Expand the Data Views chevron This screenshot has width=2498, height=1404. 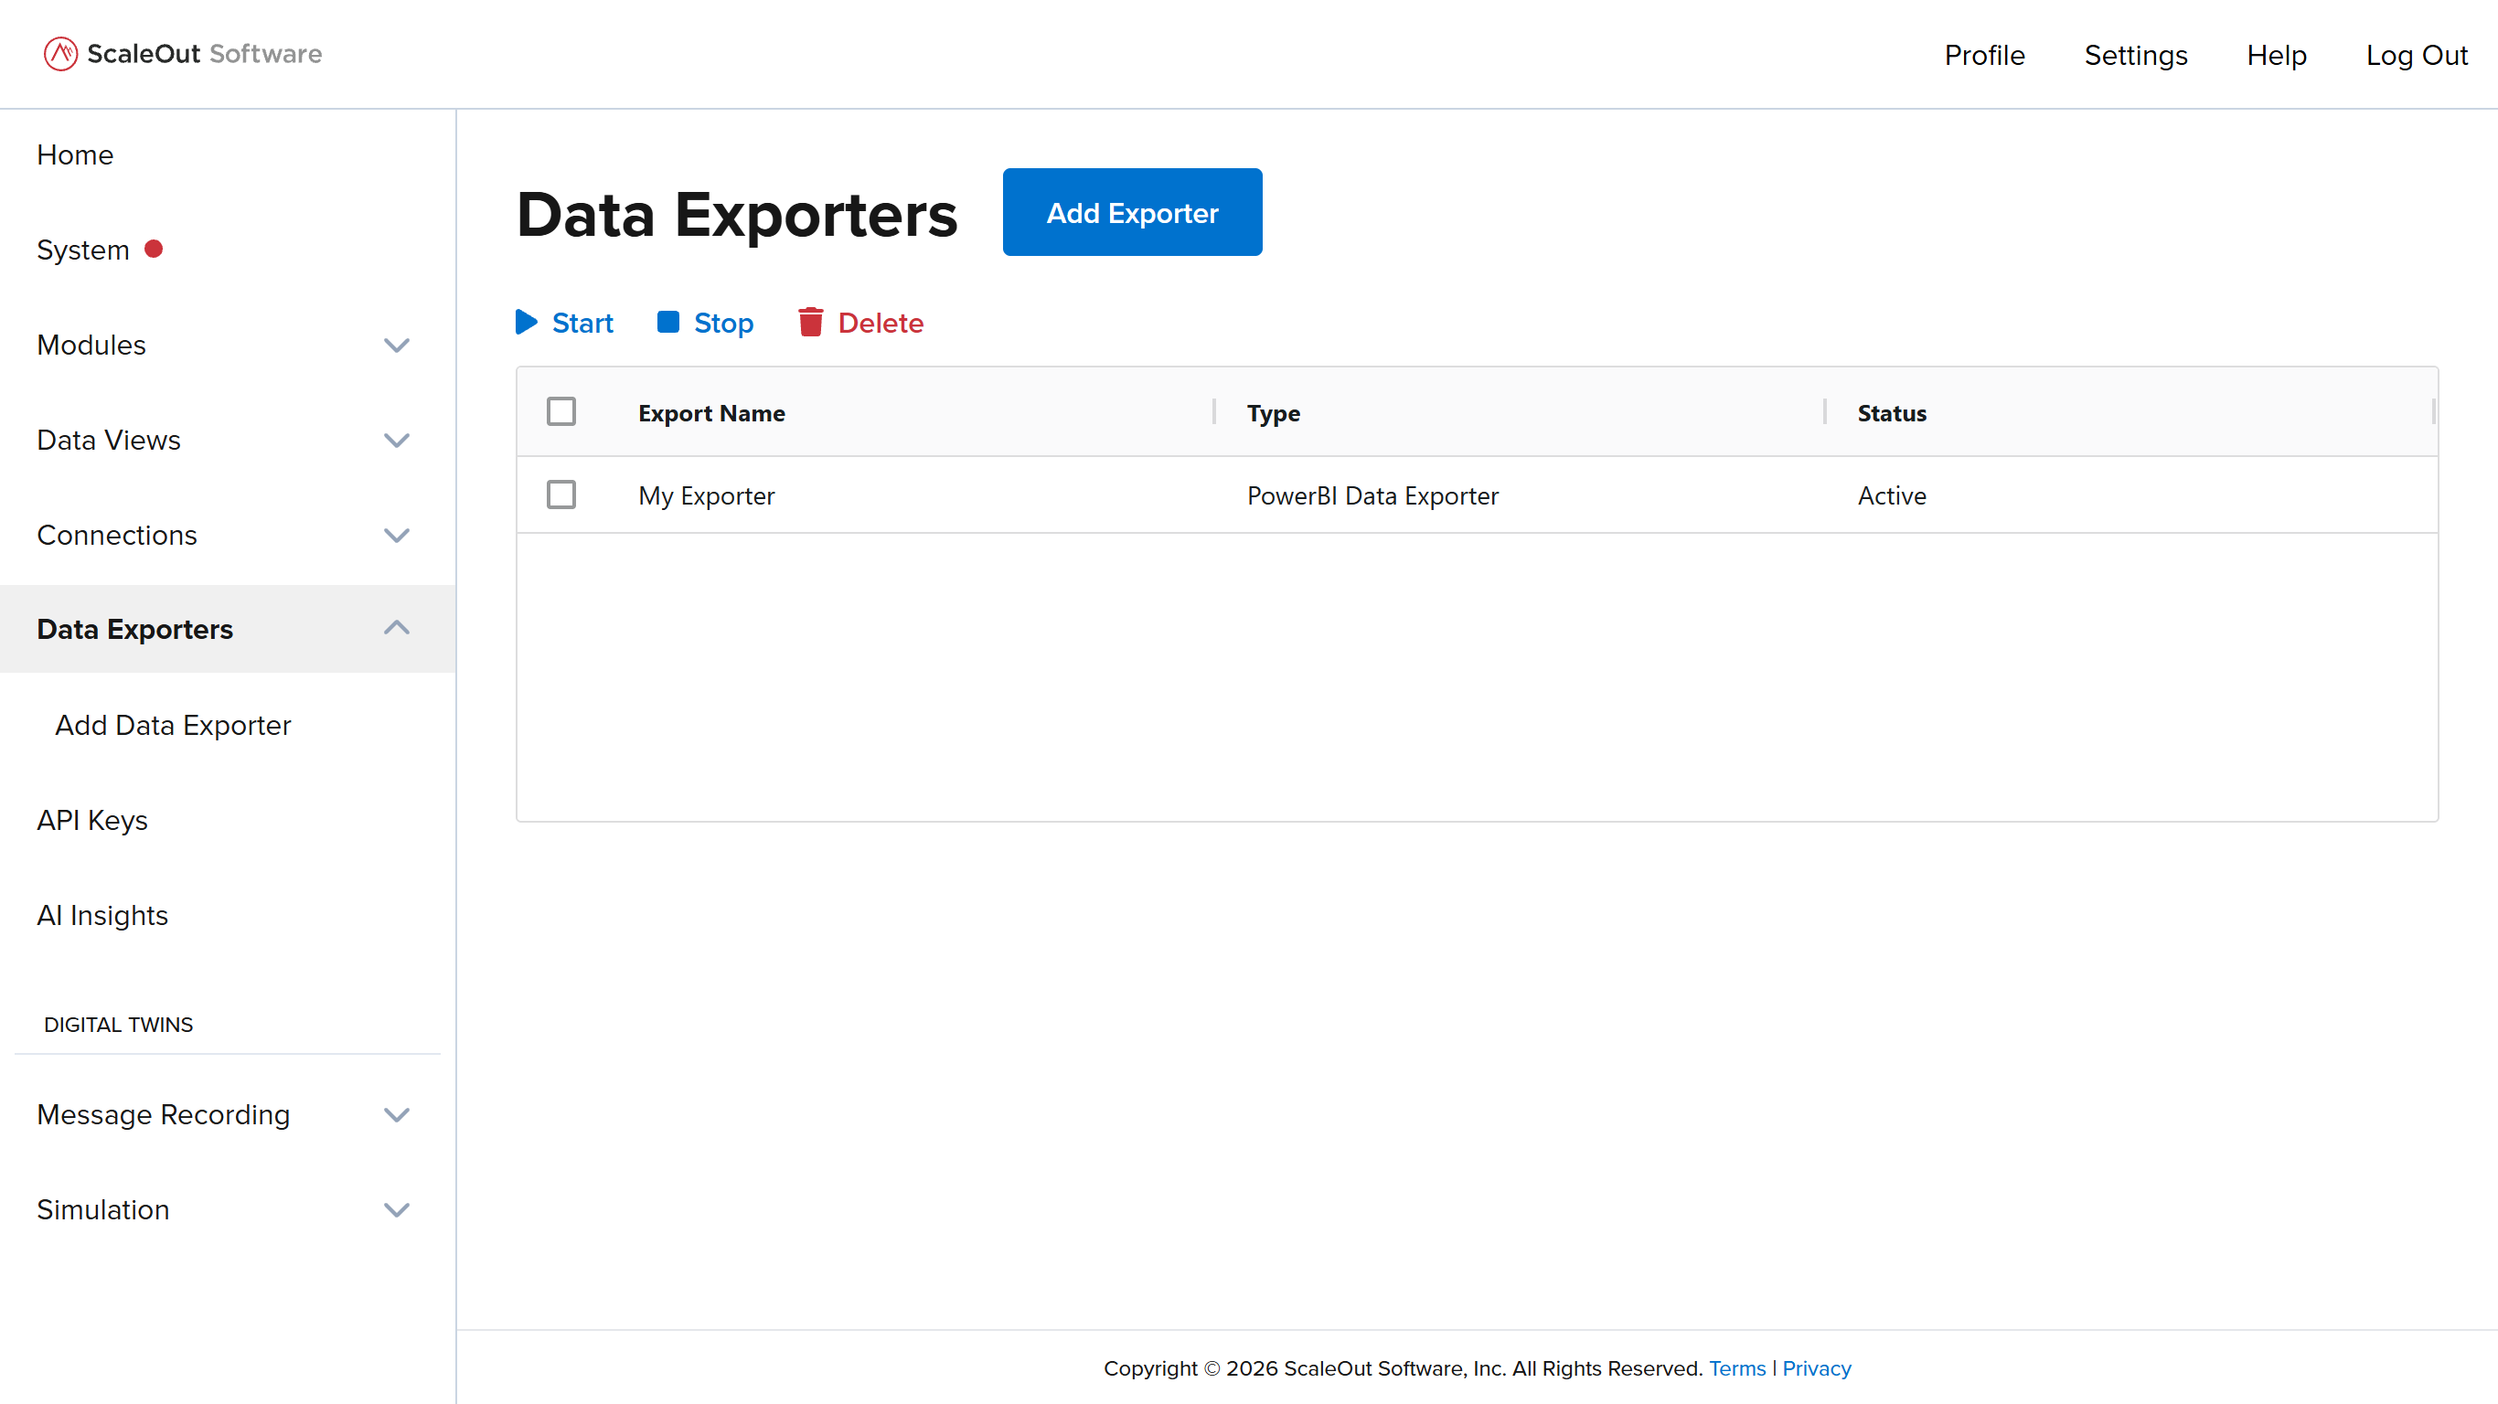pos(397,441)
